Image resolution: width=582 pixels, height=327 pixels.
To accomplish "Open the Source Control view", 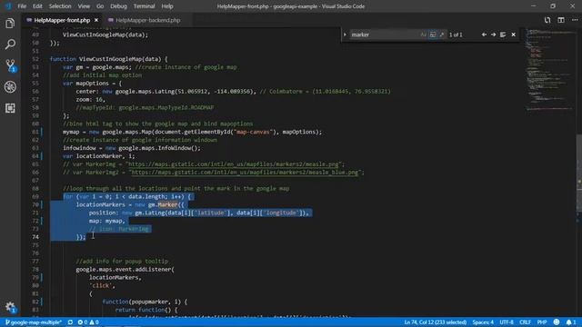I will 10,65.
